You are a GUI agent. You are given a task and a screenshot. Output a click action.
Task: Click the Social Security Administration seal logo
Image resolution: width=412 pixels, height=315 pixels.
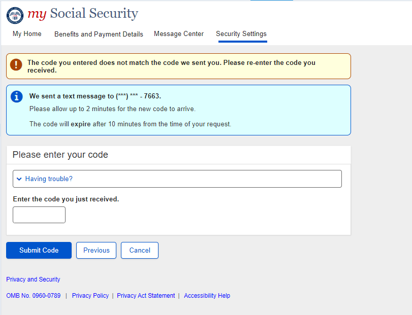coord(15,16)
